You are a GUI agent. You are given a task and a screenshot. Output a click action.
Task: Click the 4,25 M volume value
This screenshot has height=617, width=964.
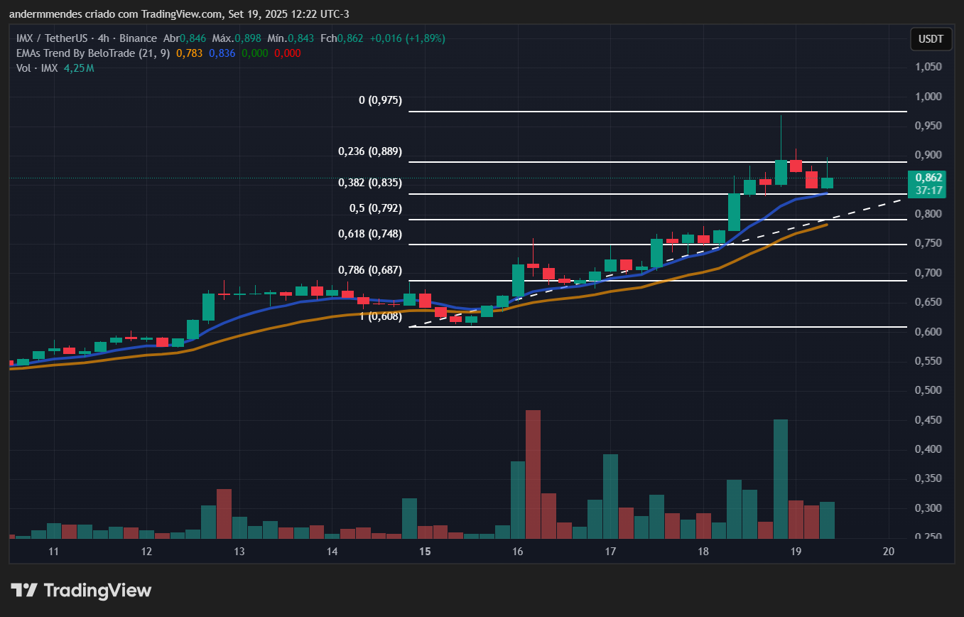[77, 68]
